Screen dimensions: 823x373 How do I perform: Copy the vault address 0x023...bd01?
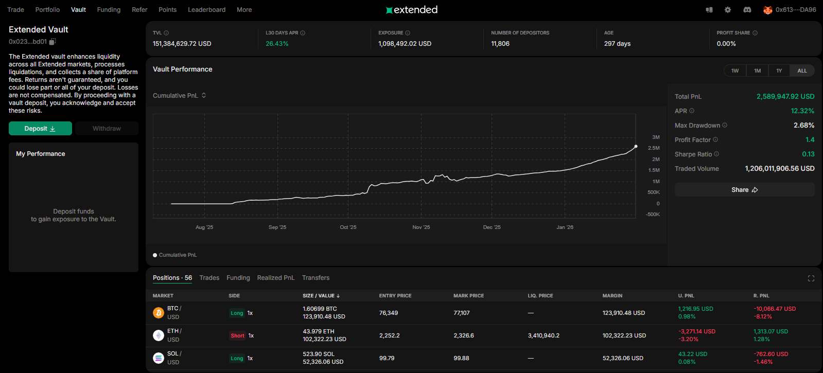click(x=52, y=42)
